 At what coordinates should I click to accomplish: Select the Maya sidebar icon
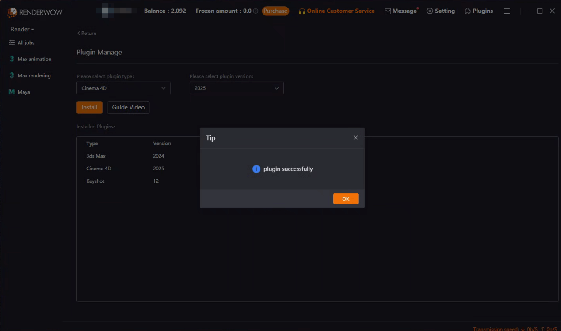tap(11, 91)
